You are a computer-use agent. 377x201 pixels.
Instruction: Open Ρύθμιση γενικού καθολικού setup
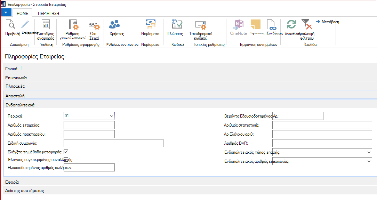point(73,24)
